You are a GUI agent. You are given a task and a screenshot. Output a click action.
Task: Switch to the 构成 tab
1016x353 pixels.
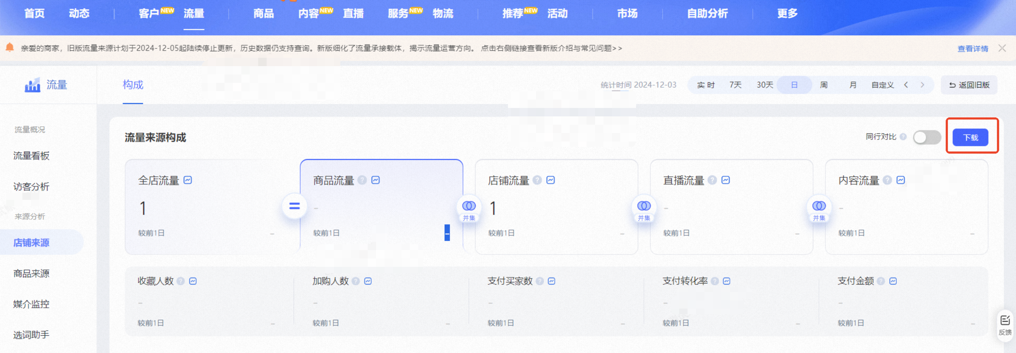click(x=133, y=85)
